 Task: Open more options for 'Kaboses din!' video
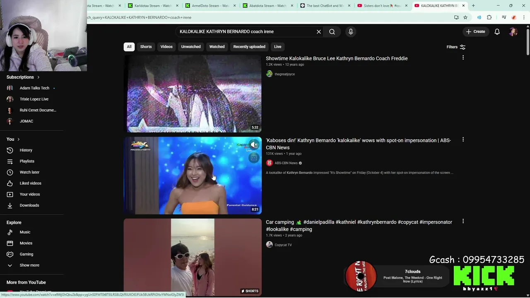tap(463, 140)
